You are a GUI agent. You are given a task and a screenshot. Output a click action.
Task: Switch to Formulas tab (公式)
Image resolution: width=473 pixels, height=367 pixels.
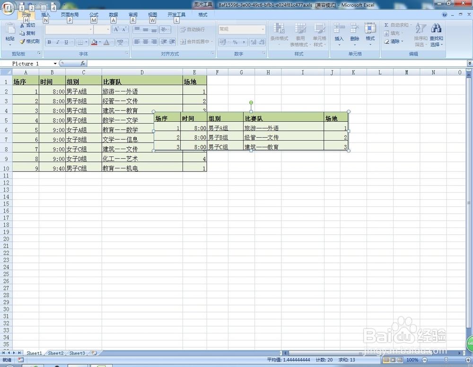pos(94,15)
